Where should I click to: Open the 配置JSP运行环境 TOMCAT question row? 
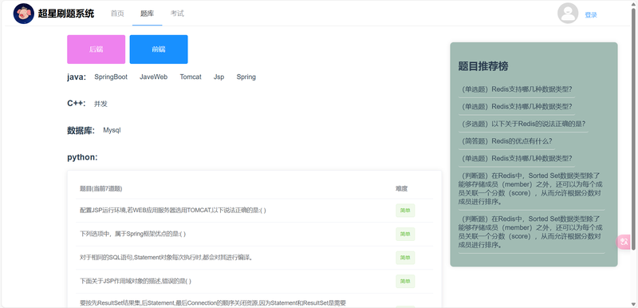254,211
